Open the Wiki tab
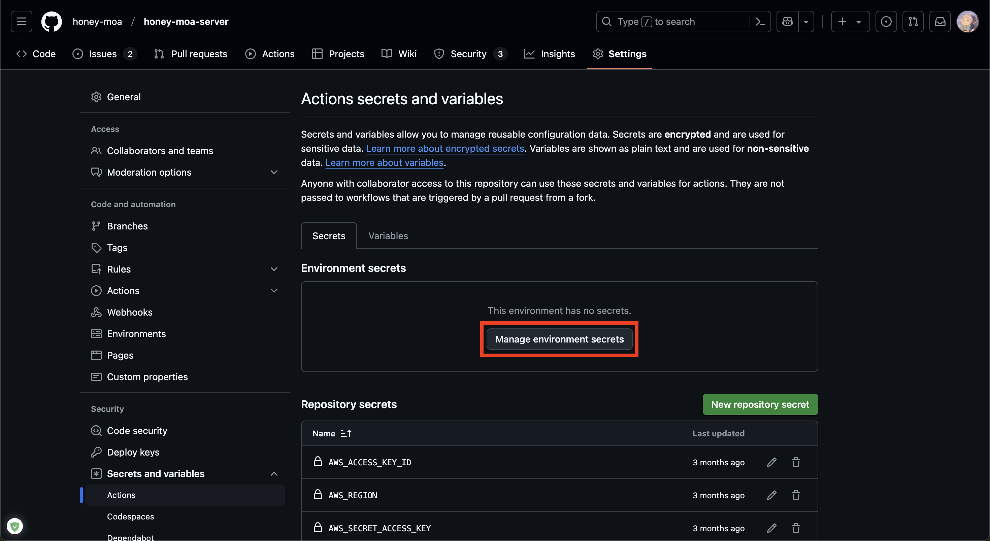This screenshot has height=541, width=990. click(399, 54)
